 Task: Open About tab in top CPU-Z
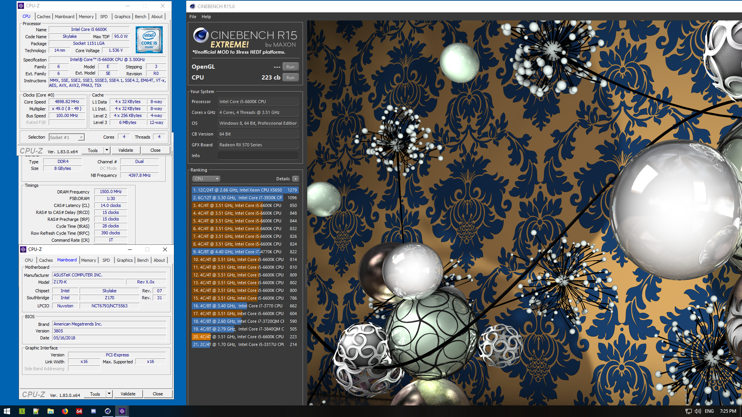(157, 17)
